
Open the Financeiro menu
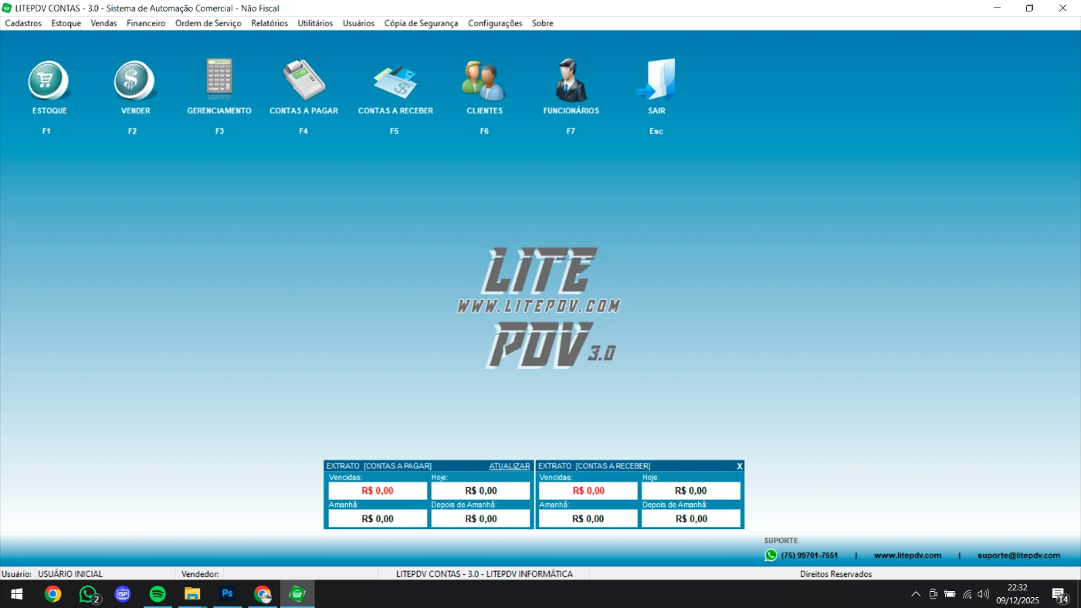pos(146,23)
